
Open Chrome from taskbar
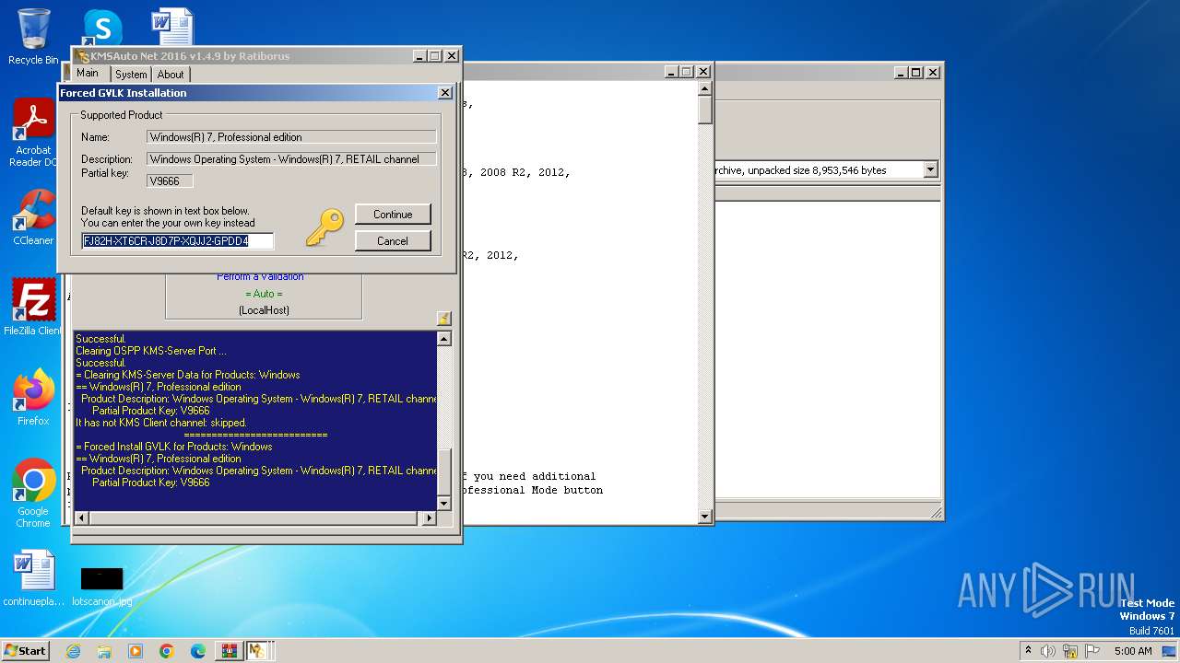click(167, 651)
